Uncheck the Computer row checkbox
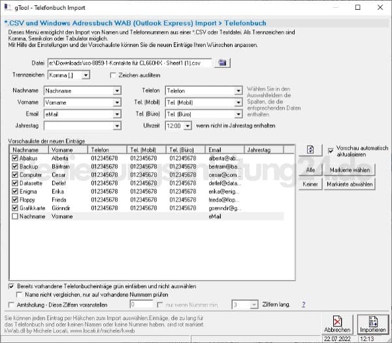 (x=15, y=174)
